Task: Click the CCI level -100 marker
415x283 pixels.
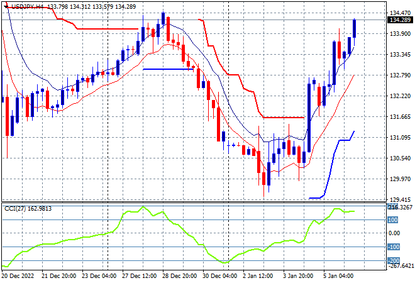Action: (394, 247)
